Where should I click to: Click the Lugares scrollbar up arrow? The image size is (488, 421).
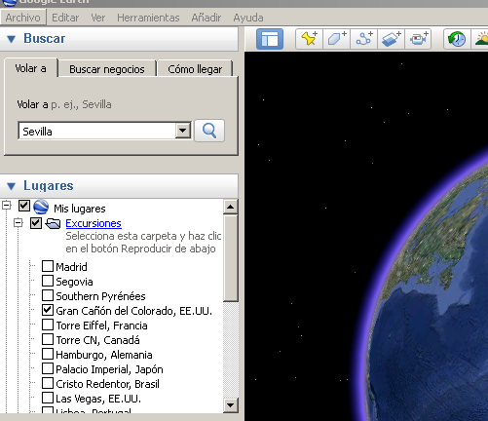point(231,207)
